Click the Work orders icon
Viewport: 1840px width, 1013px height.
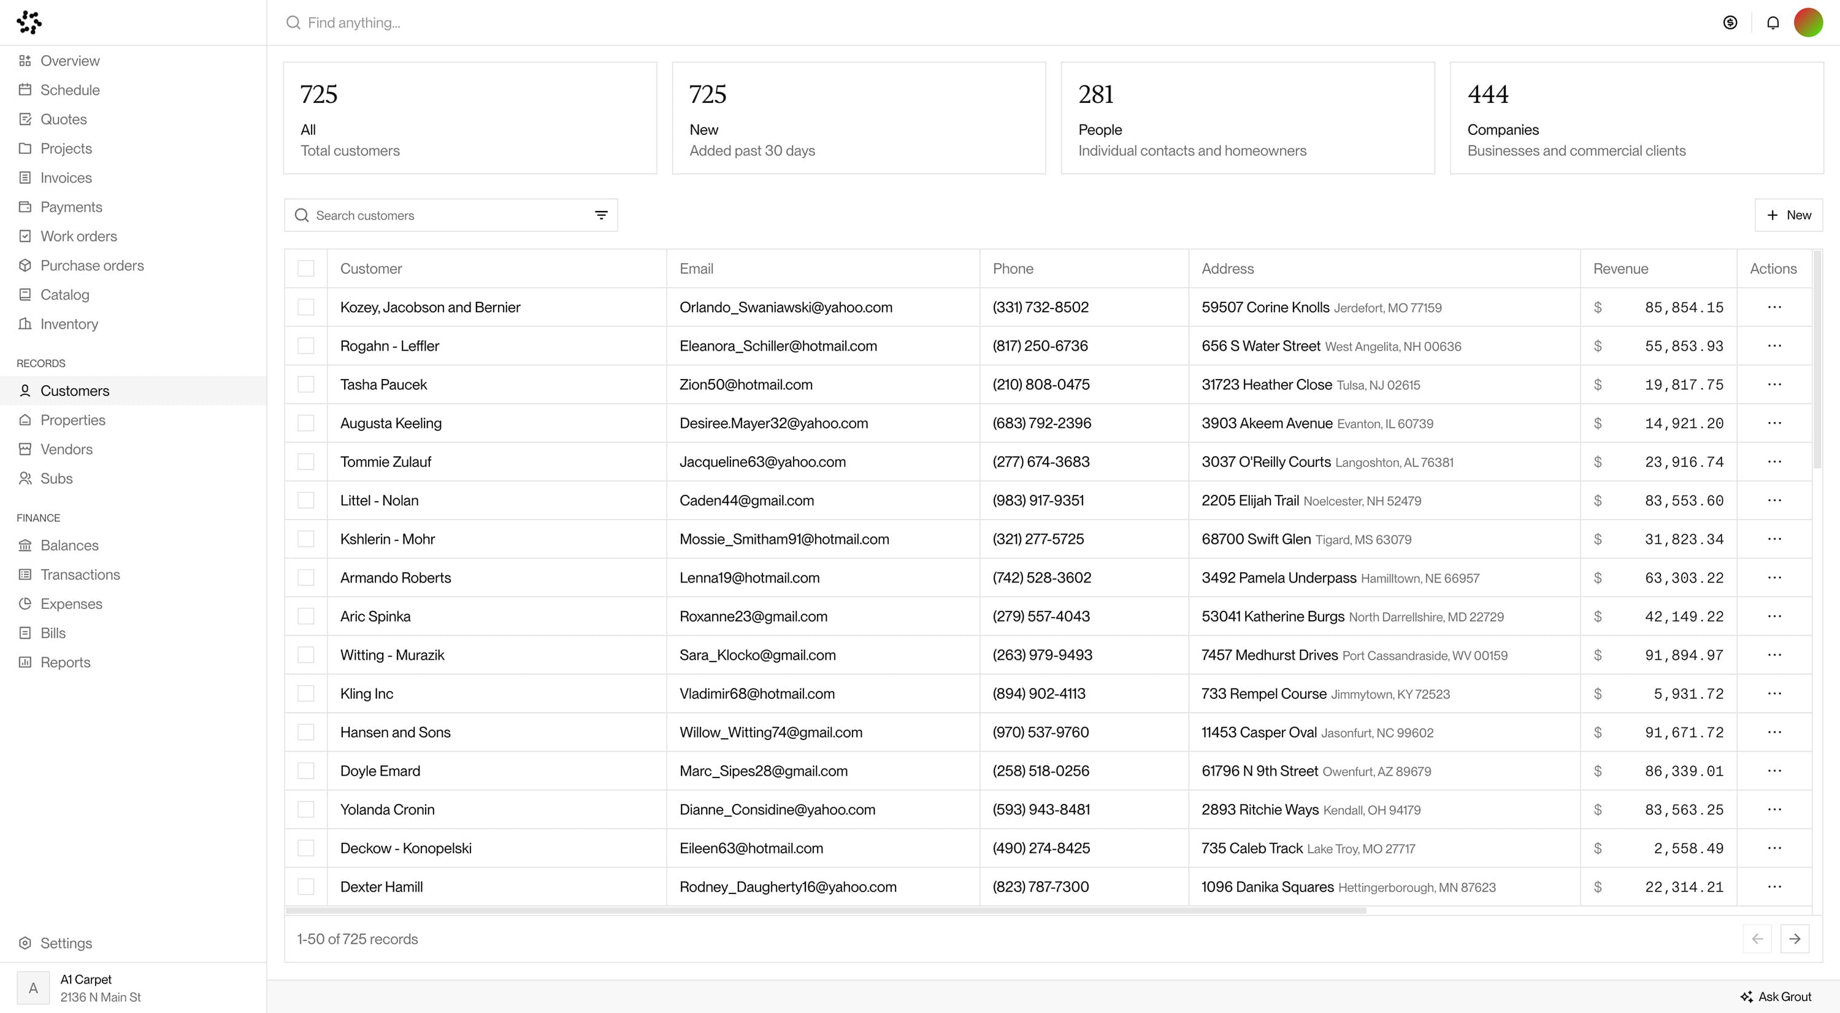coord(25,236)
